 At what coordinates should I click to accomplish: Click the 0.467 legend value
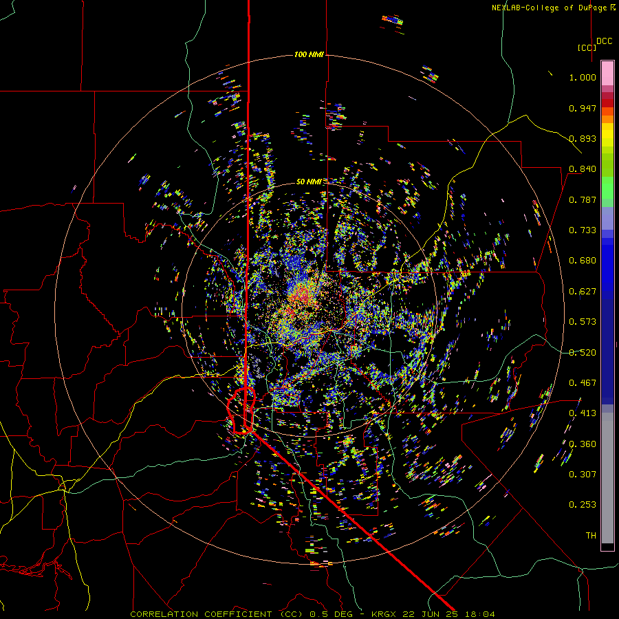pyautogui.click(x=583, y=383)
